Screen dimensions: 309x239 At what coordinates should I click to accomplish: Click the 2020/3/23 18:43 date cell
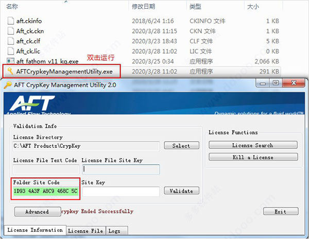154,41
